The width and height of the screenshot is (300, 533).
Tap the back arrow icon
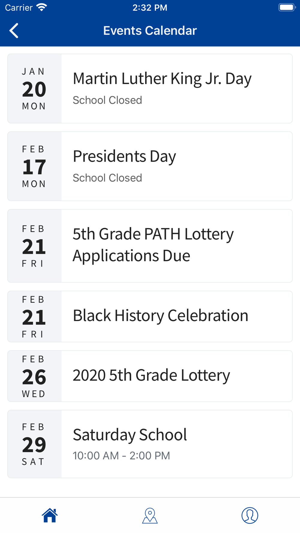(x=14, y=31)
